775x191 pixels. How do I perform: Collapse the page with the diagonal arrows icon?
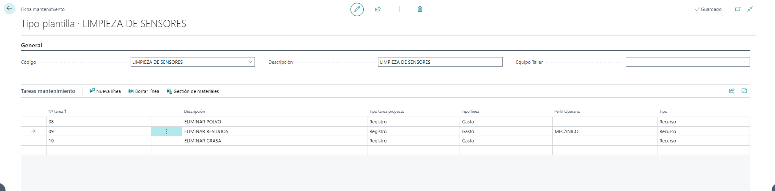coord(750,9)
